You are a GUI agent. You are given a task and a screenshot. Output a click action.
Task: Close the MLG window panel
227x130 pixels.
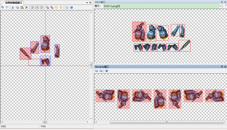coord(225,2)
